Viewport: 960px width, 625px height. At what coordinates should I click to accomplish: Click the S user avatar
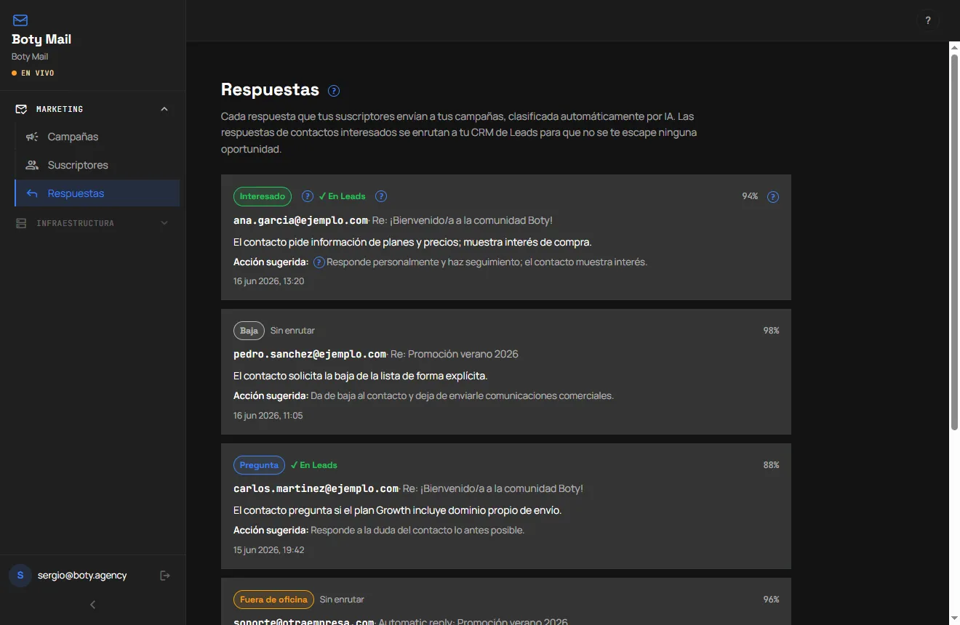click(20, 576)
